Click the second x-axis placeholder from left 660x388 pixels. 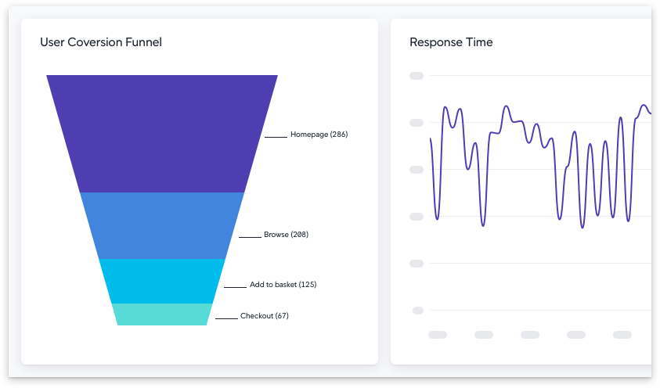(484, 335)
